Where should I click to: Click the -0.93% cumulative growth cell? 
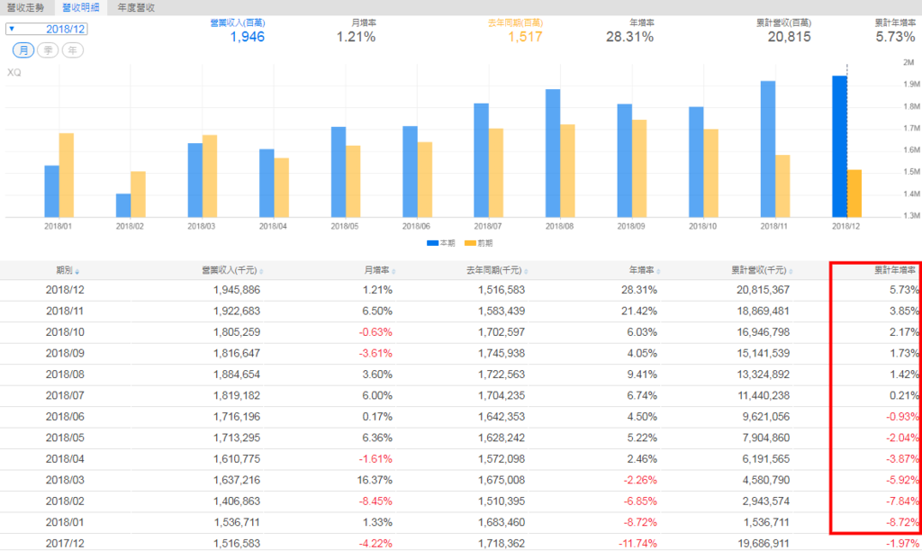(902, 417)
